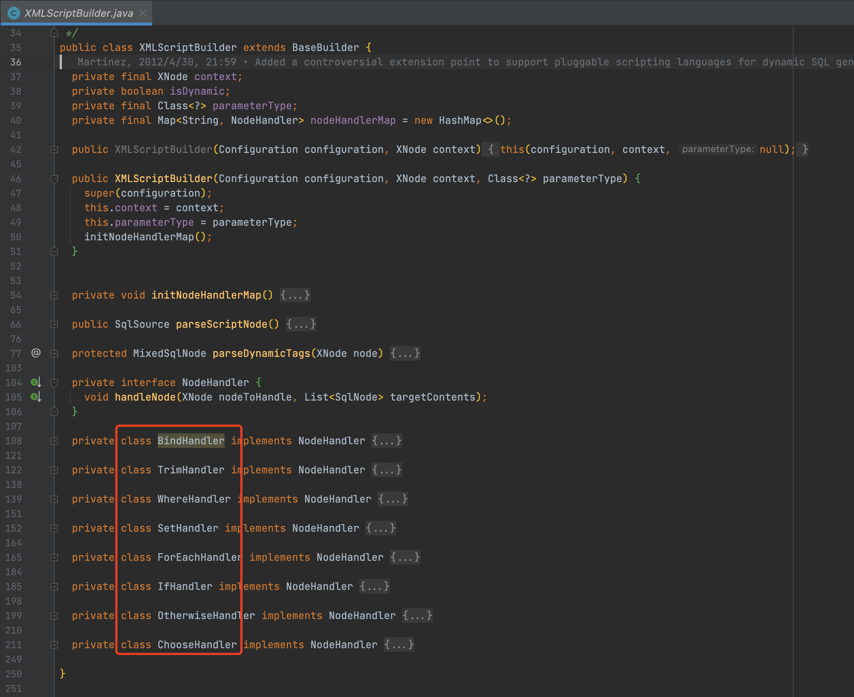Click the implemented-method gutter icon on handleNode line
The width and height of the screenshot is (854, 697).
coord(36,397)
